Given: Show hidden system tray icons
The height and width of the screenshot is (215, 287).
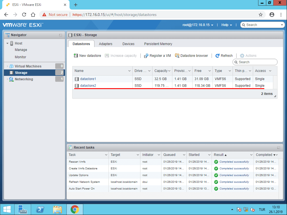Looking at the screenshot, I should [x=232, y=209].
